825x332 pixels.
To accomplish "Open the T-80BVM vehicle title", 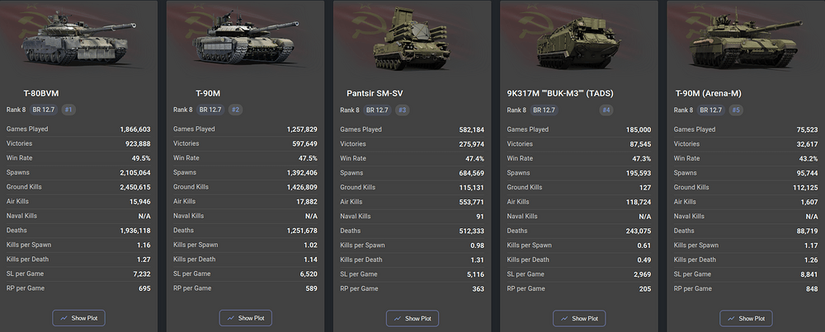I will coord(41,94).
